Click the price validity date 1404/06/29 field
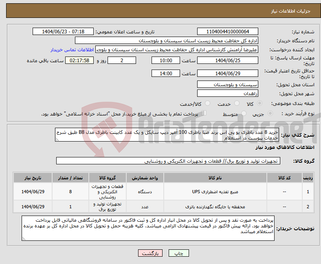This screenshot has height=264, width=321. pyautogui.click(x=227, y=74)
